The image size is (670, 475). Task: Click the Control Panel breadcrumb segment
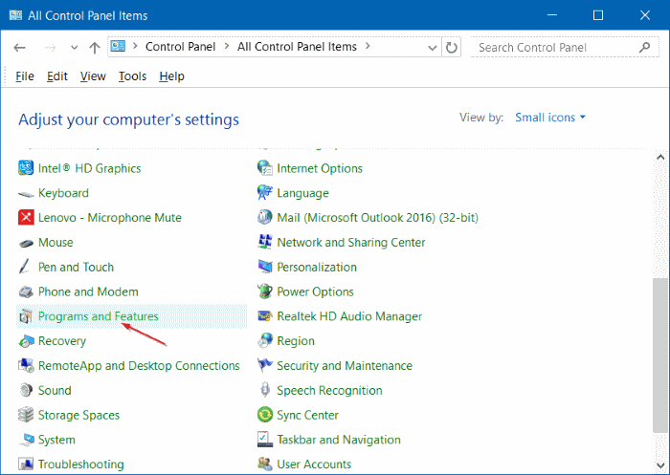click(180, 47)
